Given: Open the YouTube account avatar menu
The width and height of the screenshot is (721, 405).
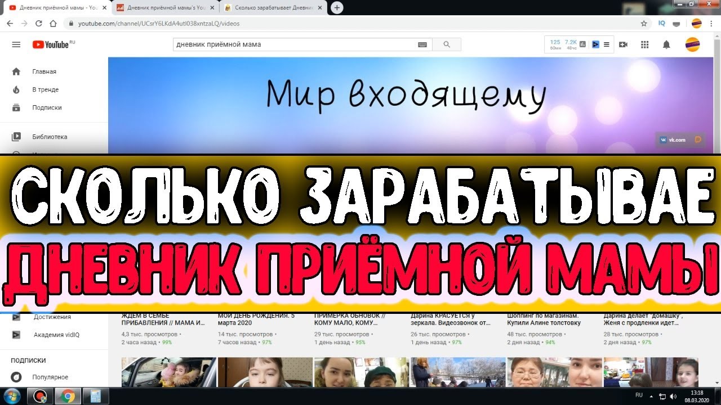Looking at the screenshot, I should pos(692,44).
